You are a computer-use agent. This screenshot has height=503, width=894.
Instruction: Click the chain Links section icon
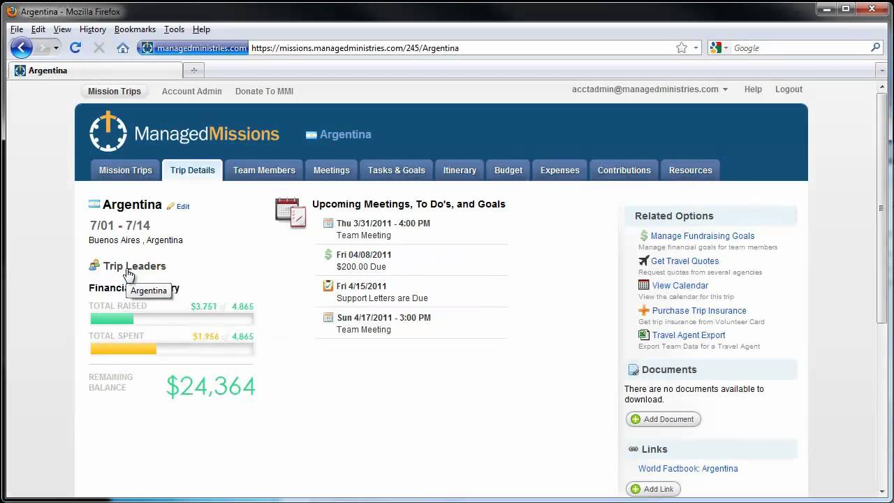click(633, 449)
